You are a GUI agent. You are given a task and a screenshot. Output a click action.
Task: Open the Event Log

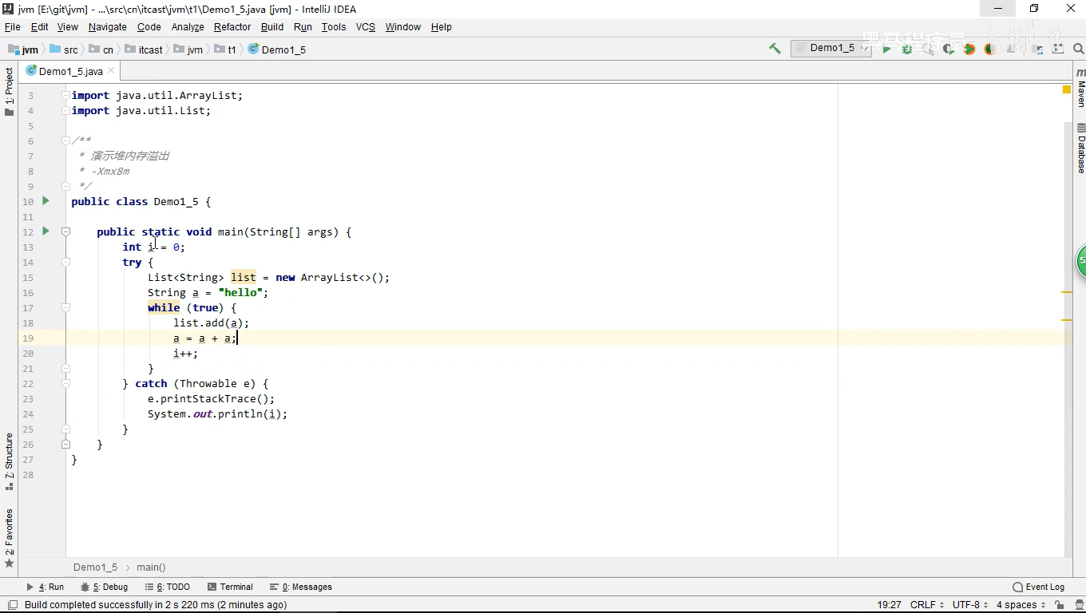pos(1039,587)
